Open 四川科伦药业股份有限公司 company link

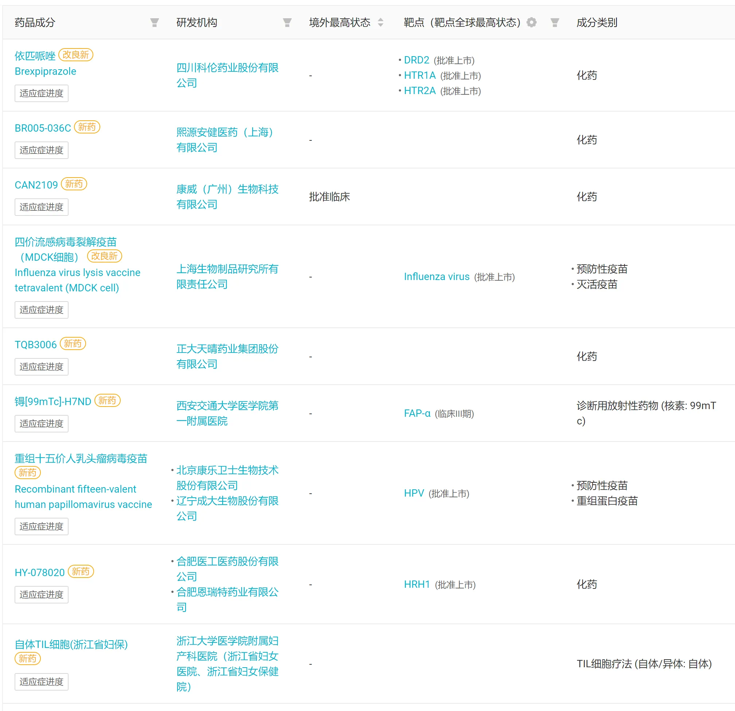coord(227,75)
